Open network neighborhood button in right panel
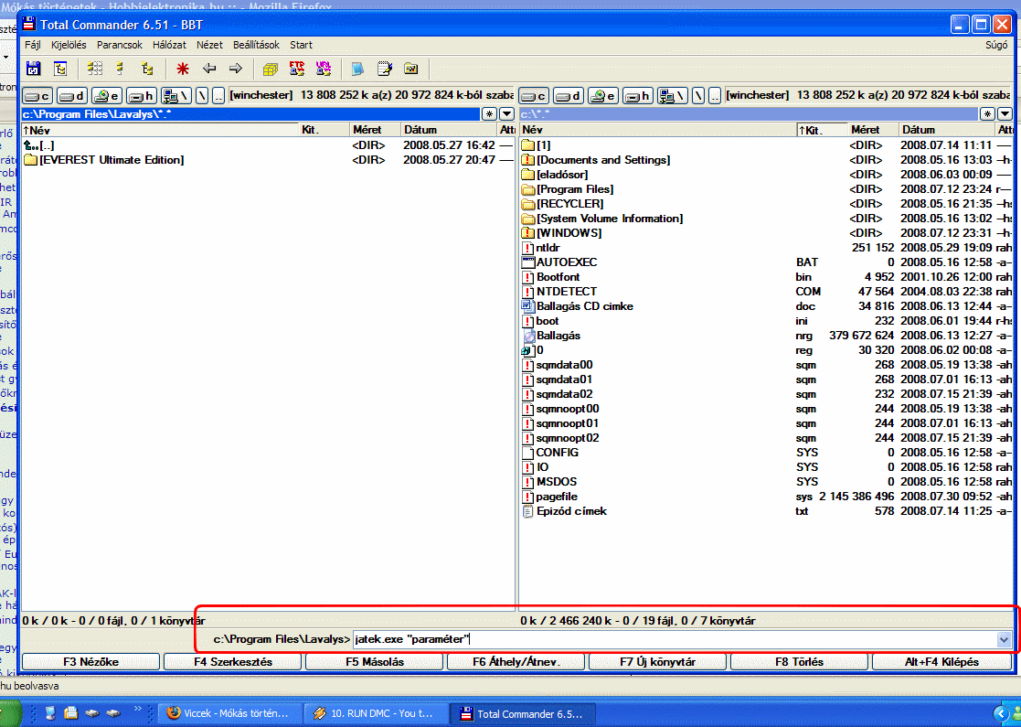Image resolution: width=1021 pixels, height=727 pixels. pyautogui.click(x=672, y=96)
